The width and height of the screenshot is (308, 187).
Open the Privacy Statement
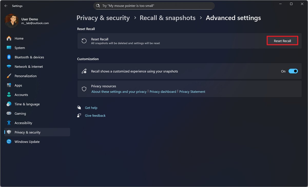[192, 91]
